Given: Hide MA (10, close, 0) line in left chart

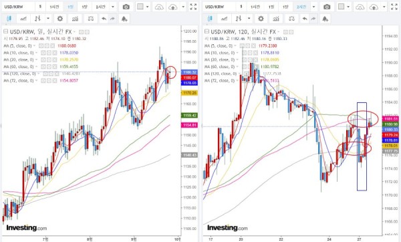Looking at the screenshot, I should pyautogui.click(x=43, y=53).
